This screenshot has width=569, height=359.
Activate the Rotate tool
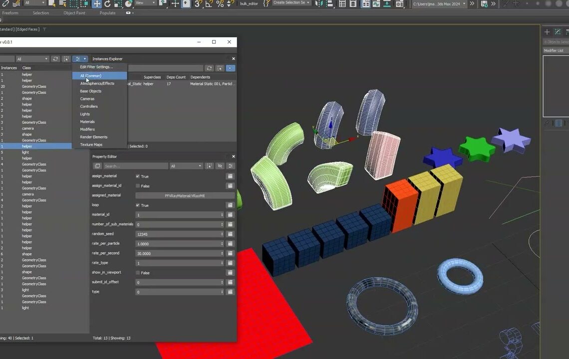coord(107,3)
